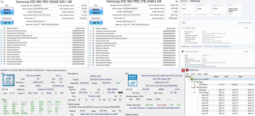Click the 960 PRO 'dobry 100 %' health status box
Screen dimensions: 255x116
pyautogui.click(x=96, y=11)
